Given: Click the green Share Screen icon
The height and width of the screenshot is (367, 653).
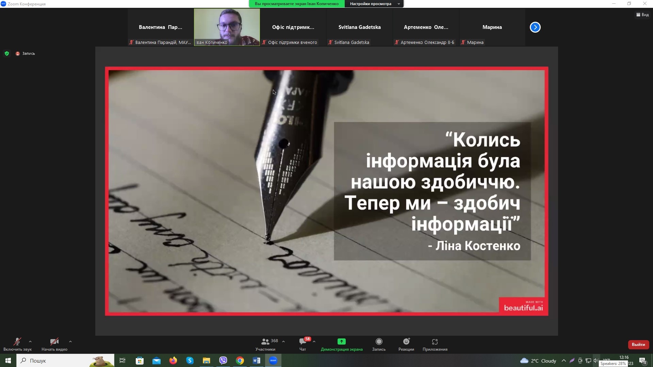Looking at the screenshot, I should (x=341, y=341).
